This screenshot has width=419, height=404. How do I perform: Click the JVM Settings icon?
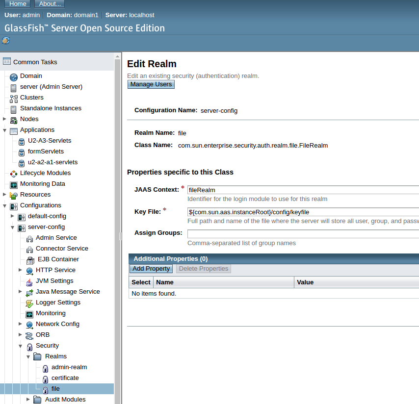click(x=29, y=282)
